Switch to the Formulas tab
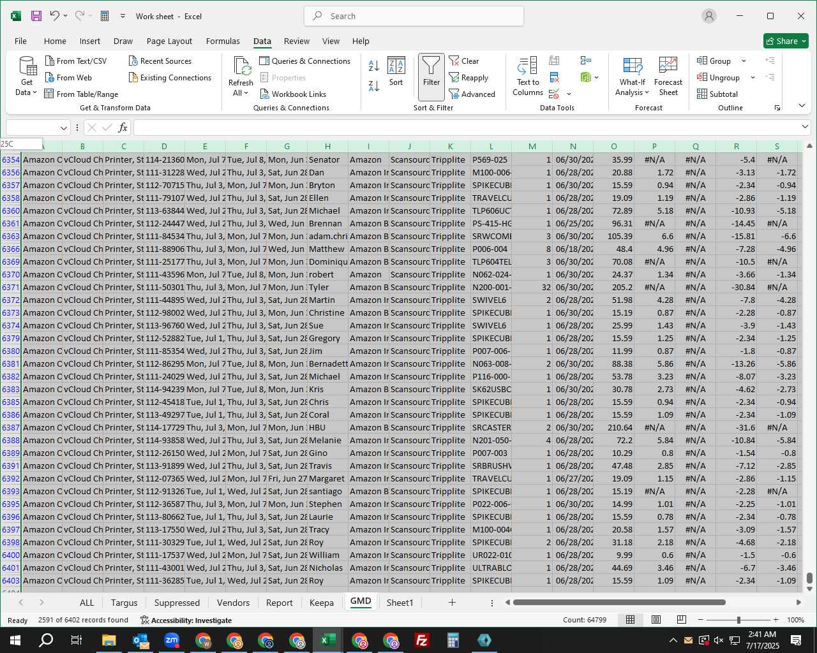This screenshot has height=653, width=817. coord(223,41)
